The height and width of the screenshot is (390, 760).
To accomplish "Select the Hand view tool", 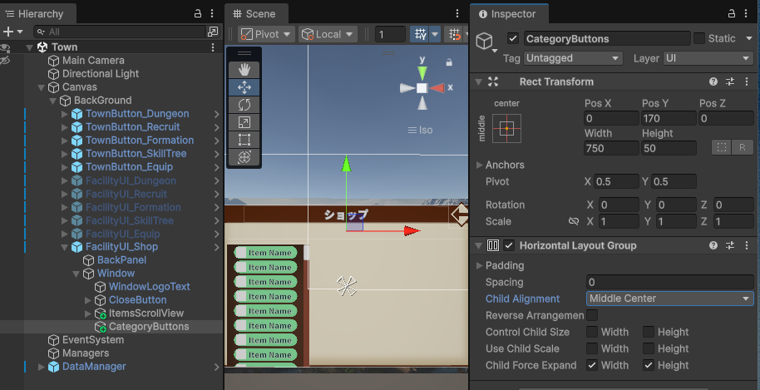I will click(x=244, y=69).
